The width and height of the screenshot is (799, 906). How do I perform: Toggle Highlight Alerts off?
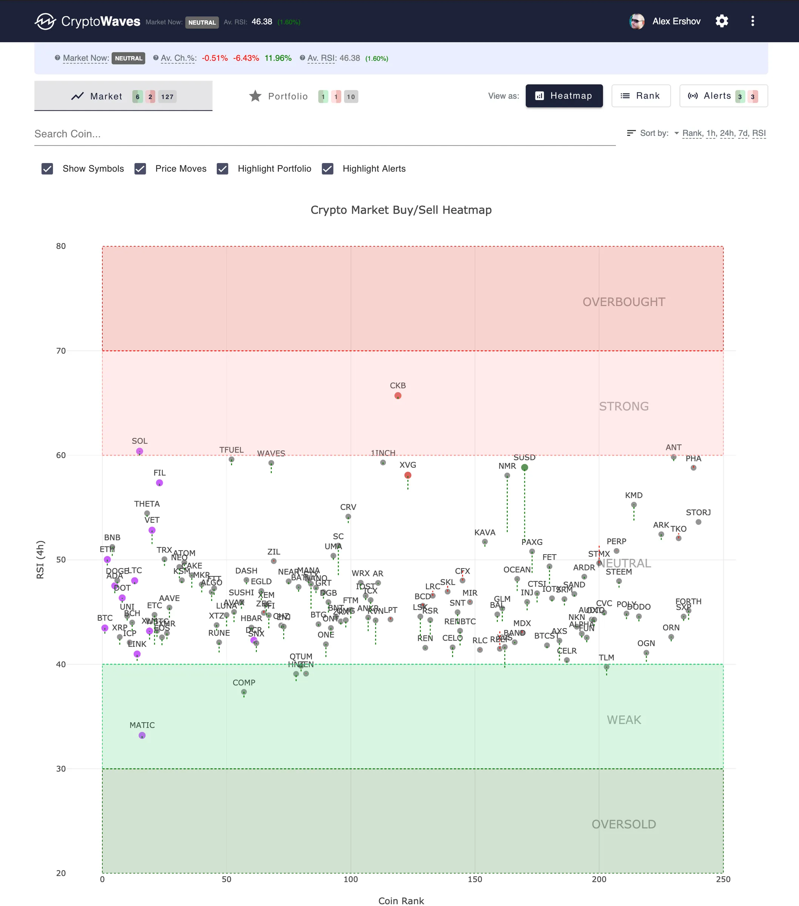point(328,169)
